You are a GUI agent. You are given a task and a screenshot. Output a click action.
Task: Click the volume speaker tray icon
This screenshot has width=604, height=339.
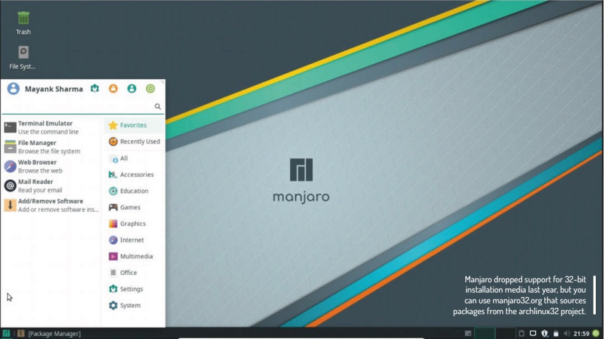tap(566, 333)
